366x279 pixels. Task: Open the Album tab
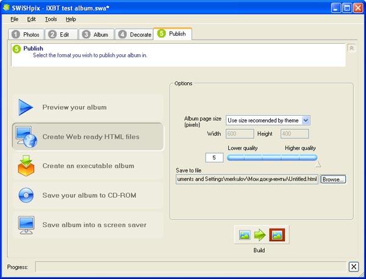click(96, 35)
